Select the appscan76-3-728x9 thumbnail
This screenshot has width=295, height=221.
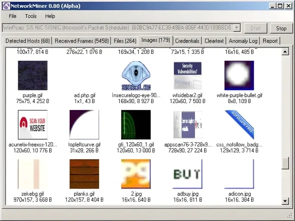pos(188,125)
